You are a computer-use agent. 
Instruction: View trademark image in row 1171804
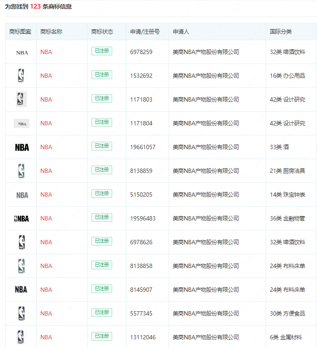pyautogui.click(x=22, y=123)
